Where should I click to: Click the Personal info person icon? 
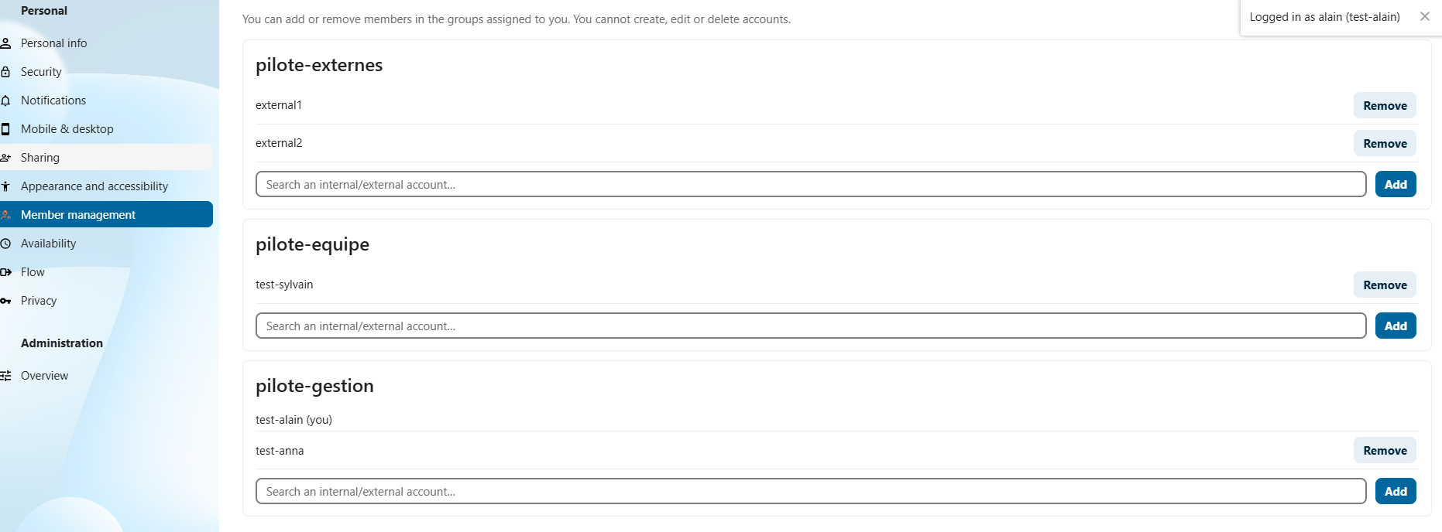point(5,43)
